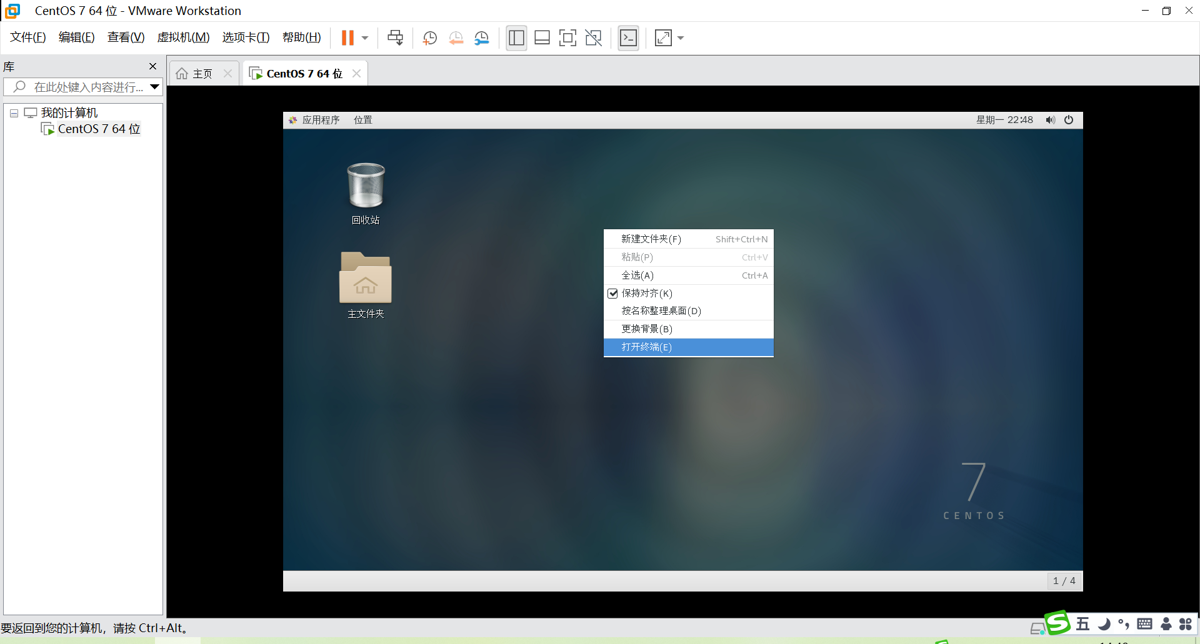Expand the library search options dropdown
The image size is (1200, 644).
click(x=155, y=87)
